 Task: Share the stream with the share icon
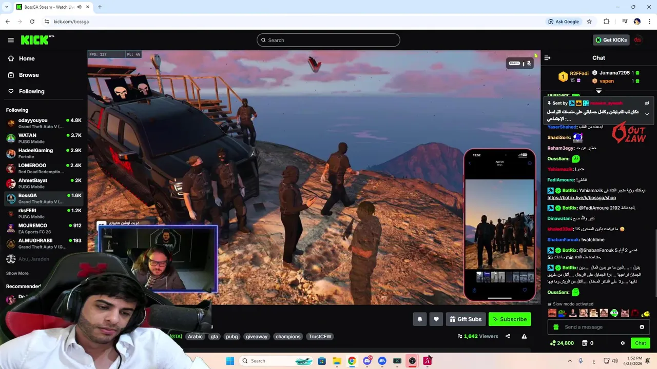coord(508,336)
